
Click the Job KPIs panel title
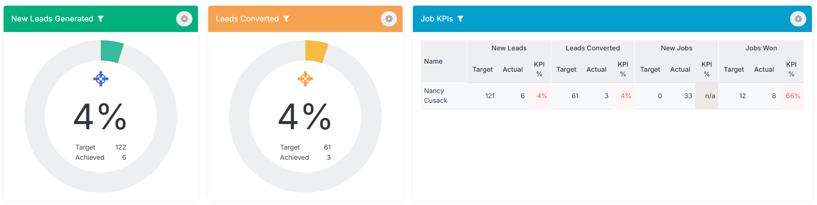click(437, 19)
